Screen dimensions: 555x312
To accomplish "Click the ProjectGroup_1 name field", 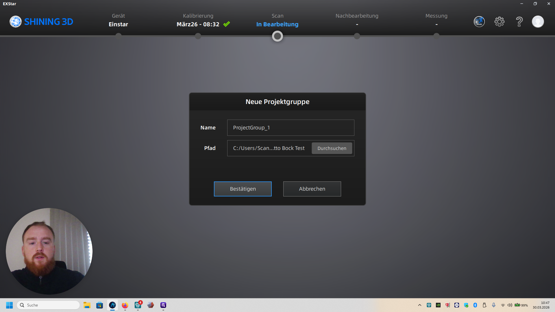I will [291, 128].
